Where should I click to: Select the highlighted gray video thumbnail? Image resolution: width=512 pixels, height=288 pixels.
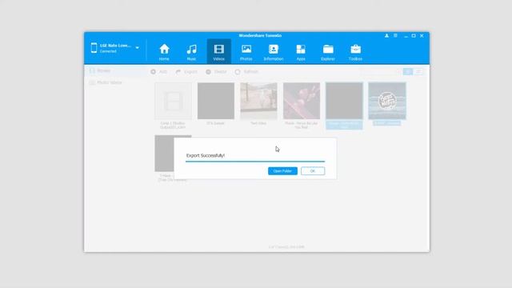(x=344, y=101)
